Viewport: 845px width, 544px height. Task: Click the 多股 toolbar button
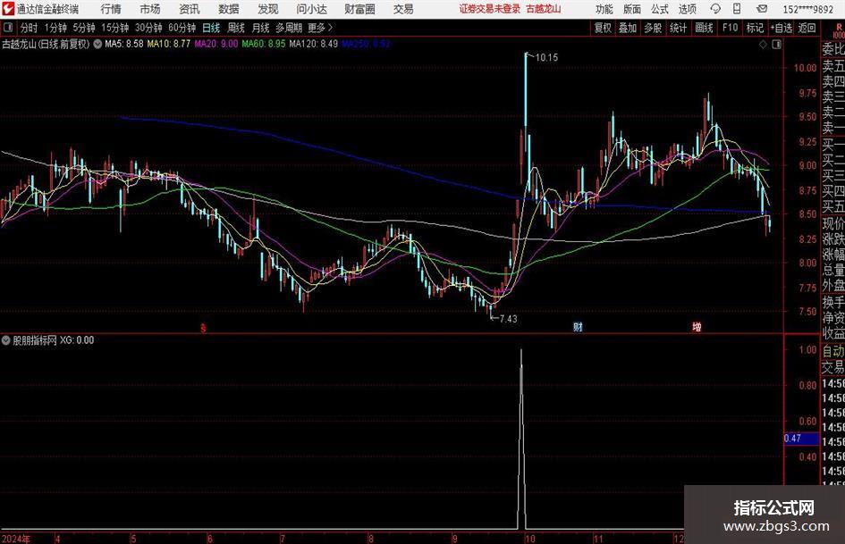point(653,28)
